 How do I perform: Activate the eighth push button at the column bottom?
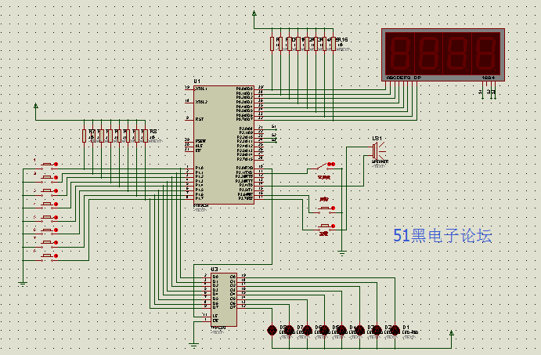(x=49, y=256)
